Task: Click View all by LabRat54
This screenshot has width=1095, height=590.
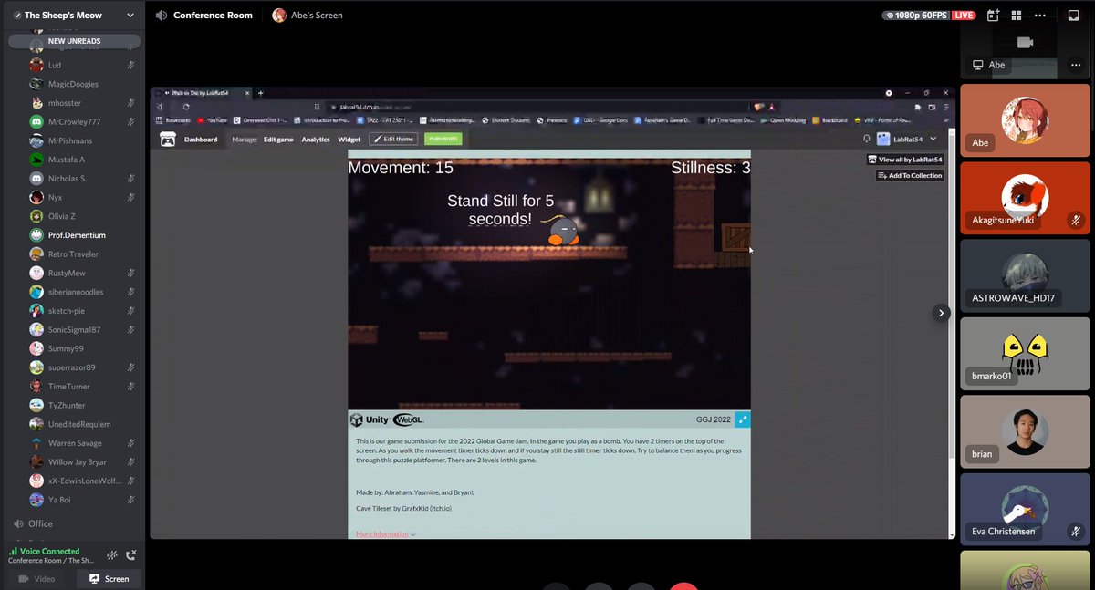Action: click(x=905, y=160)
